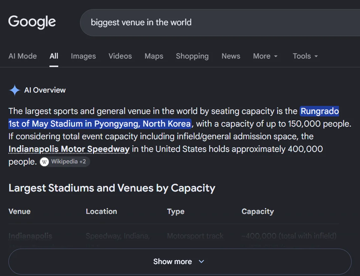Click the 'Location' column header
360x276 pixels.
click(x=101, y=211)
